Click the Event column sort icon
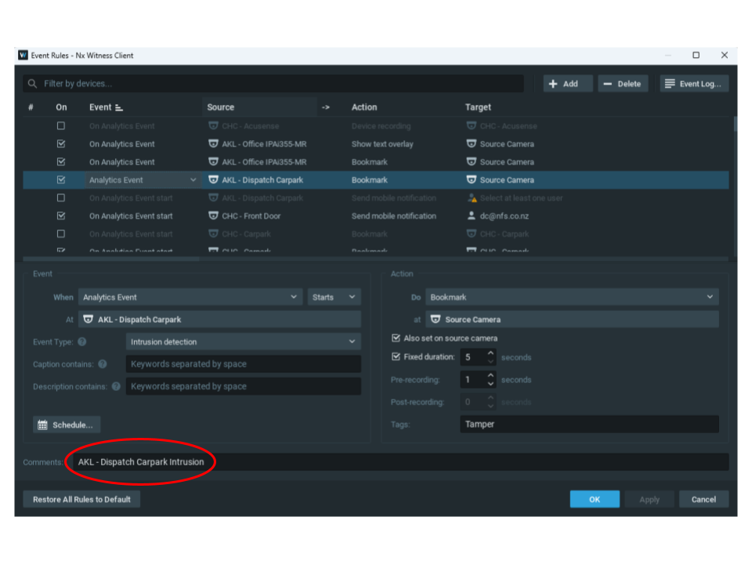 click(119, 107)
